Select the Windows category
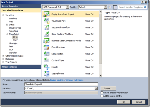Viewport: 150px width, 107px height. pos(13,19)
